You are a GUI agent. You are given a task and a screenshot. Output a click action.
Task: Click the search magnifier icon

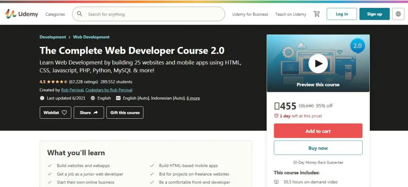(x=80, y=14)
